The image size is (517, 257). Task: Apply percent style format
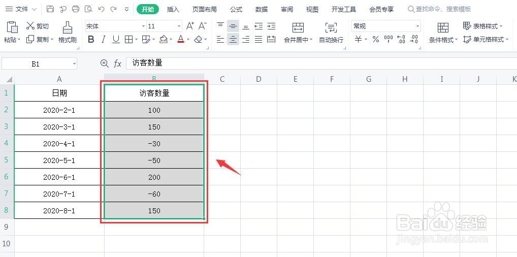click(x=375, y=40)
